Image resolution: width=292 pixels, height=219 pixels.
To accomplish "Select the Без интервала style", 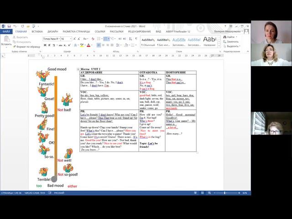I will (x=163, y=42).
